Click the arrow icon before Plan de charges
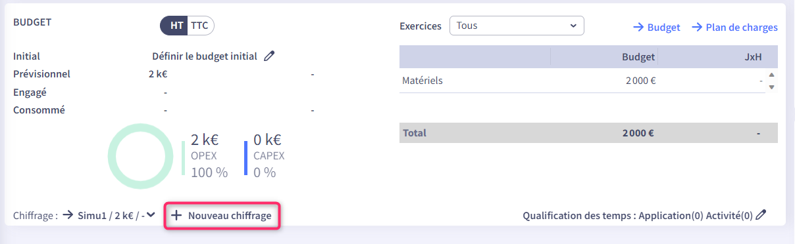This screenshot has height=244, width=795. pyautogui.click(x=696, y=28)
